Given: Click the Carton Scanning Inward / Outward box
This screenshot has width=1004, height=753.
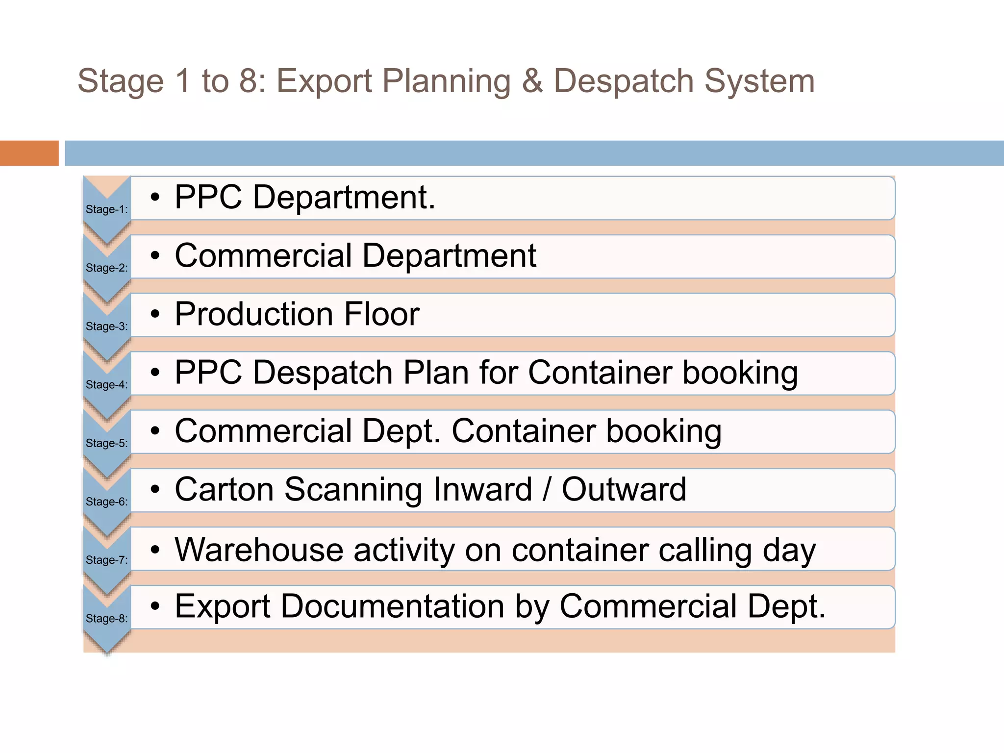Looking at the screenshot, I should click(x=512, y=490).
